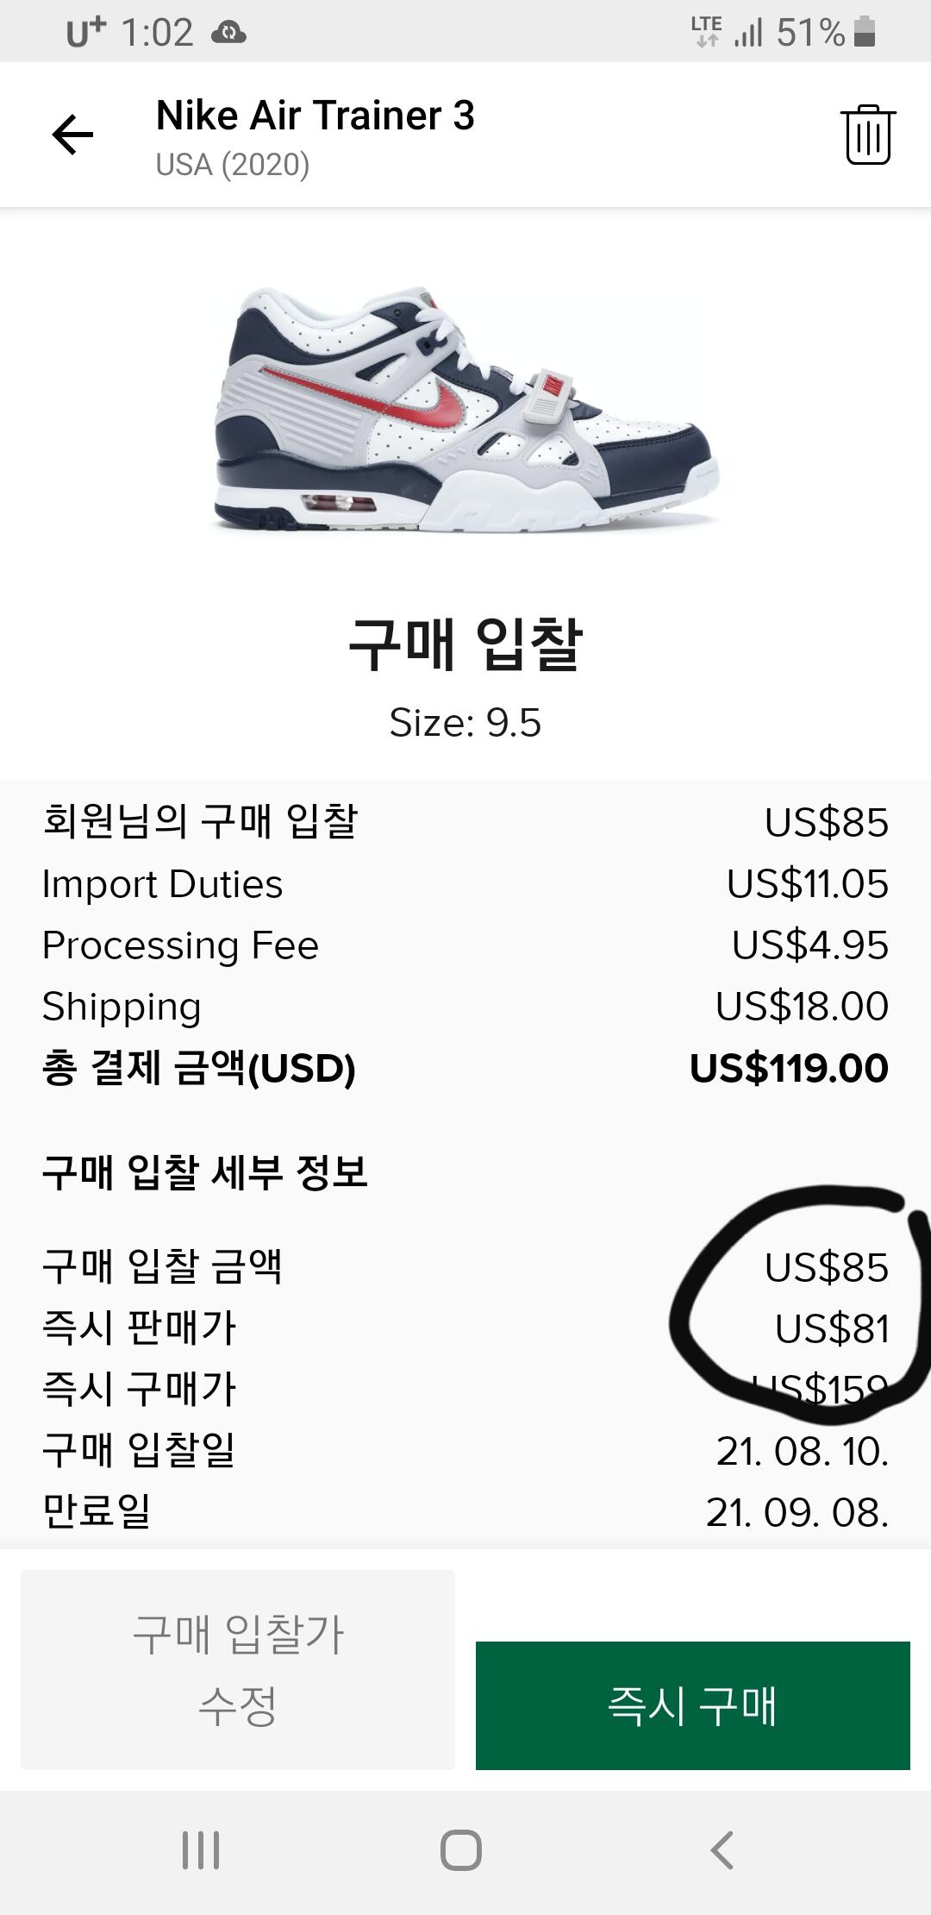Tap the 구매 입찰일 21. 08. 10. date
Viewport: 931px width, 1915px height.
(x=802, y=1451)
